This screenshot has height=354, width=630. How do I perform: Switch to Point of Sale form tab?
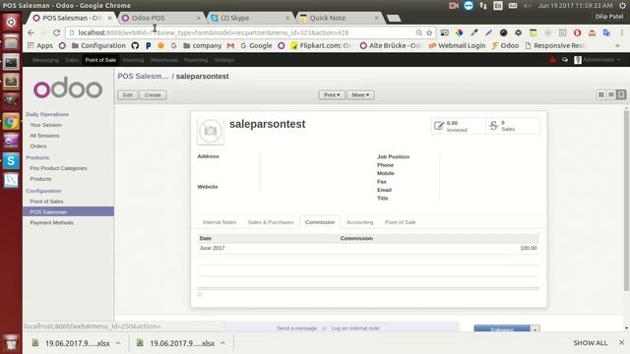(401, 222)
